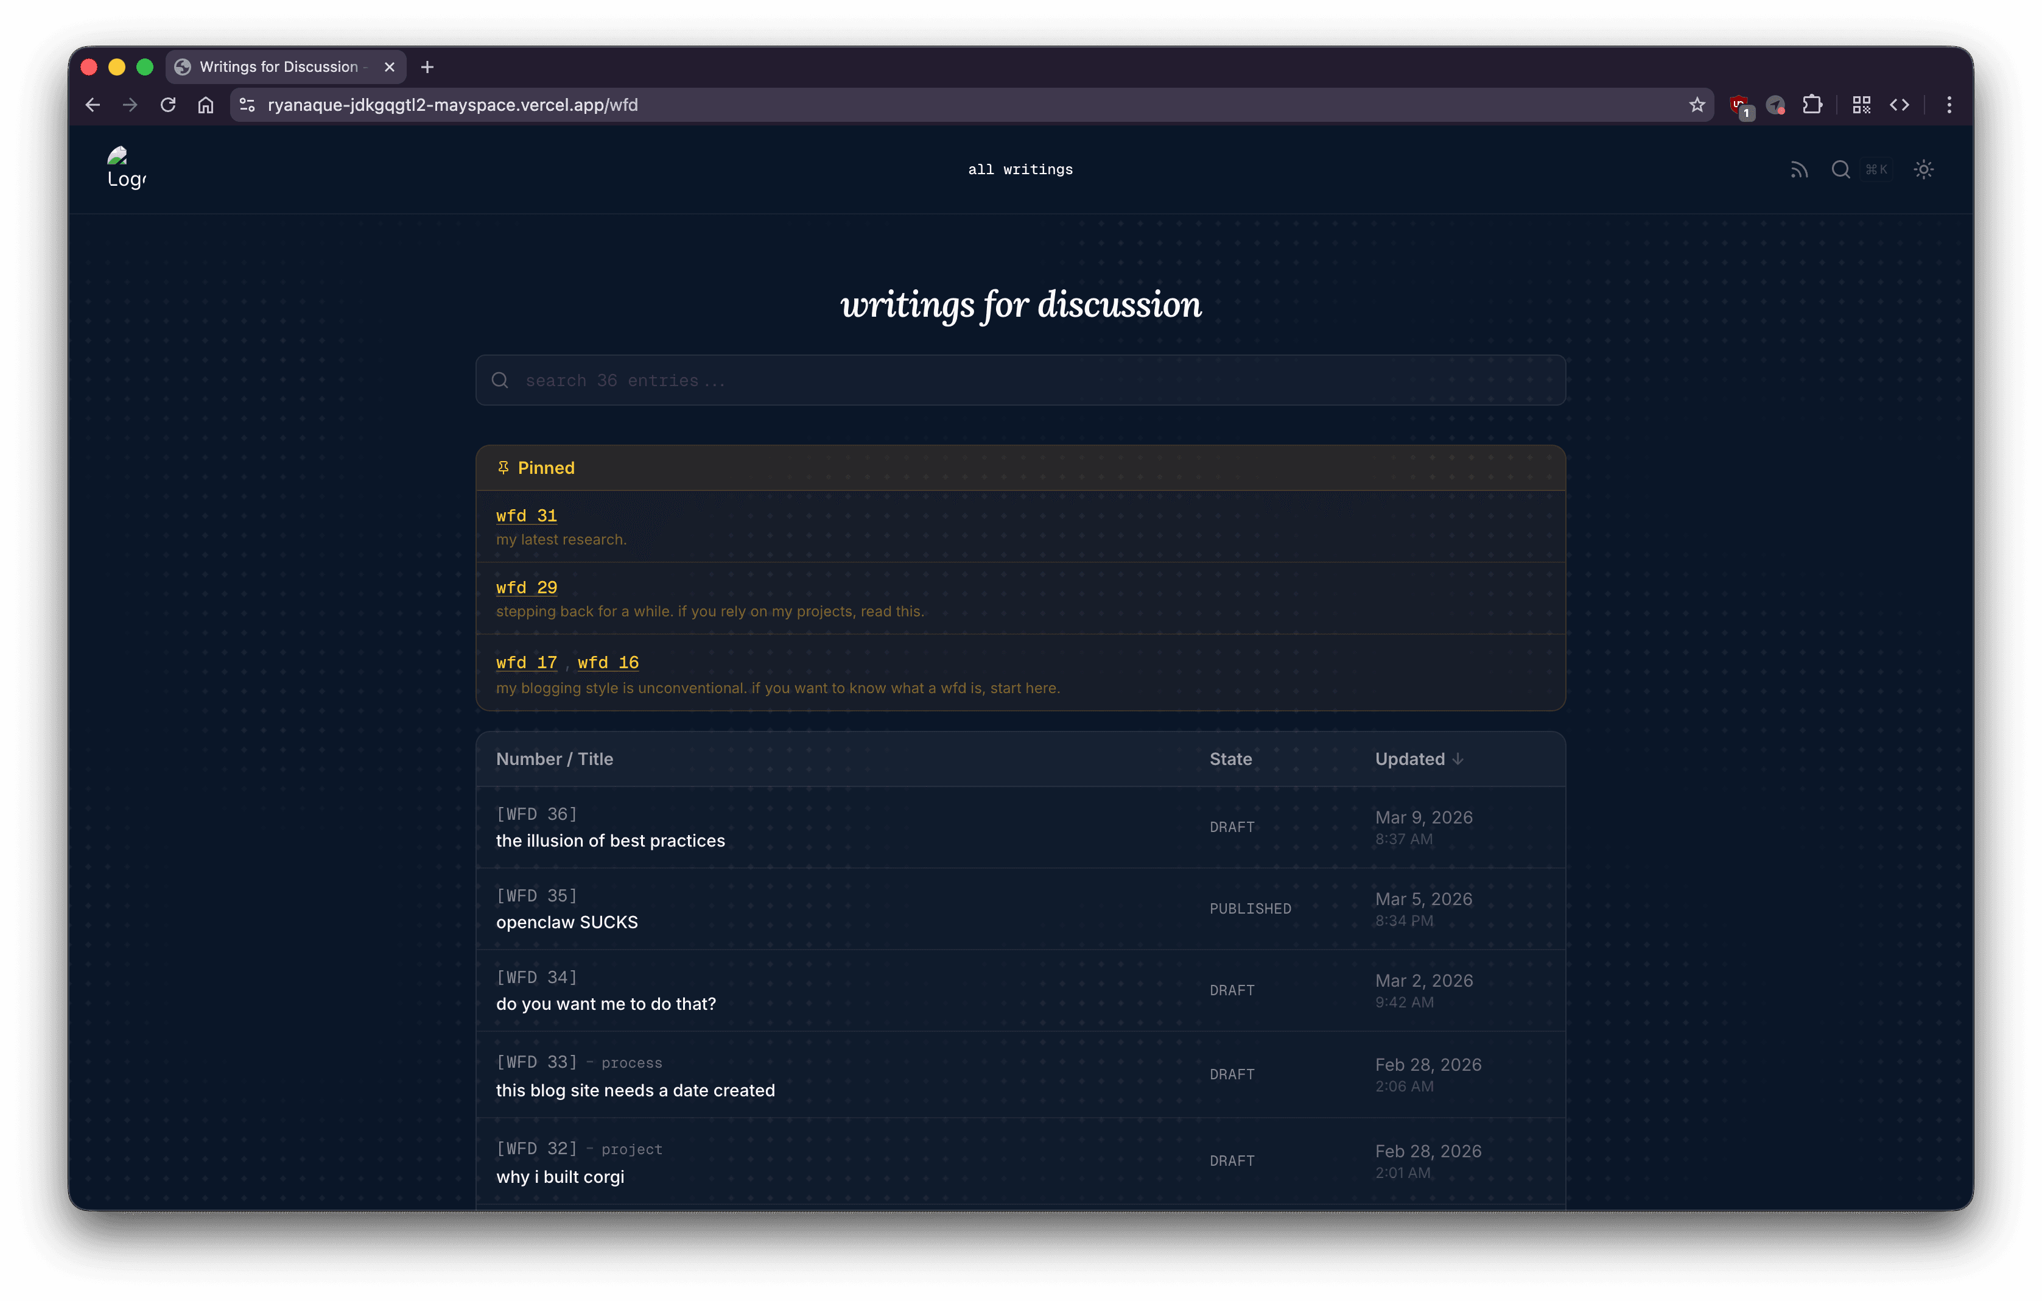This screenshot has height=1301, width=2042.
Task: Close the Writings for Discussion tab
Action: pos(389,67)
